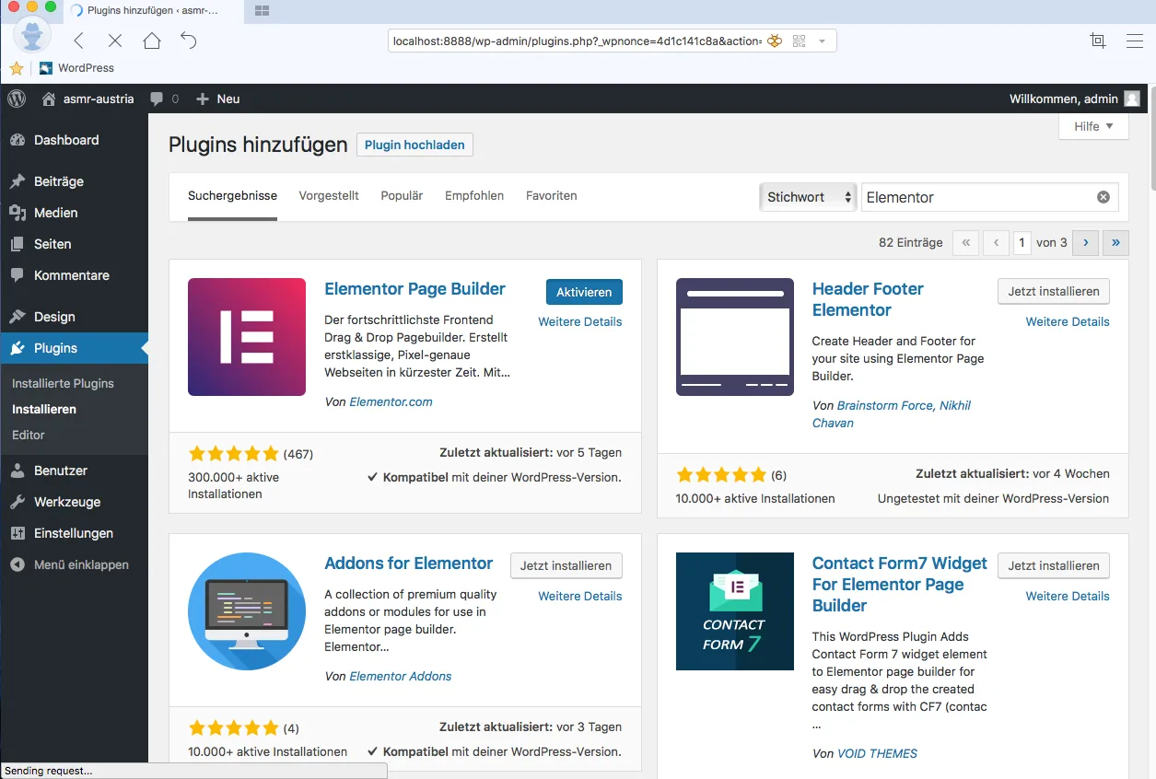Screen dimensions: 1156x779
Task: Click the screenshot crop icon in toolbar
Action: (1097, 41)
